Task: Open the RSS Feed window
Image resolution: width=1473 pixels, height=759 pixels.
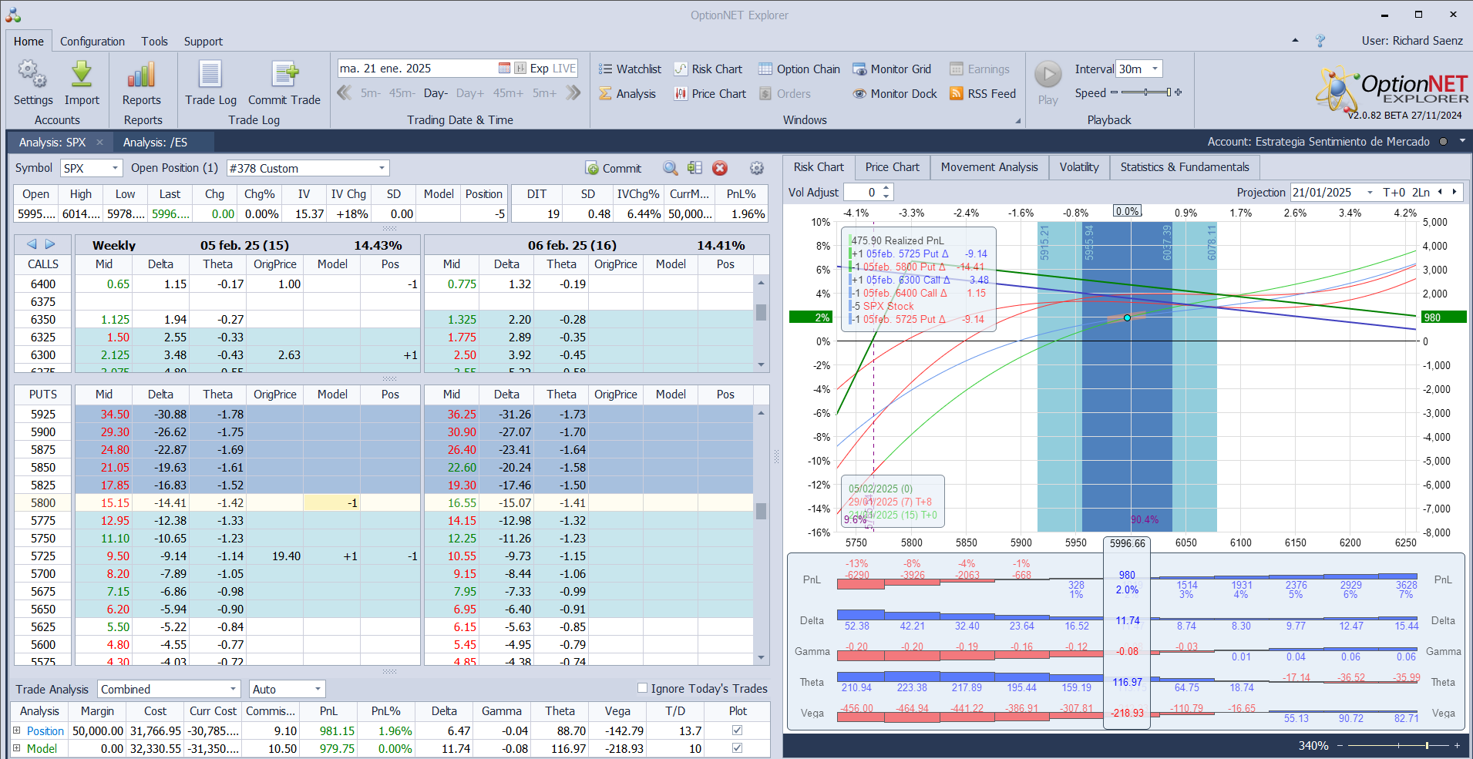Action: (983, 94)
